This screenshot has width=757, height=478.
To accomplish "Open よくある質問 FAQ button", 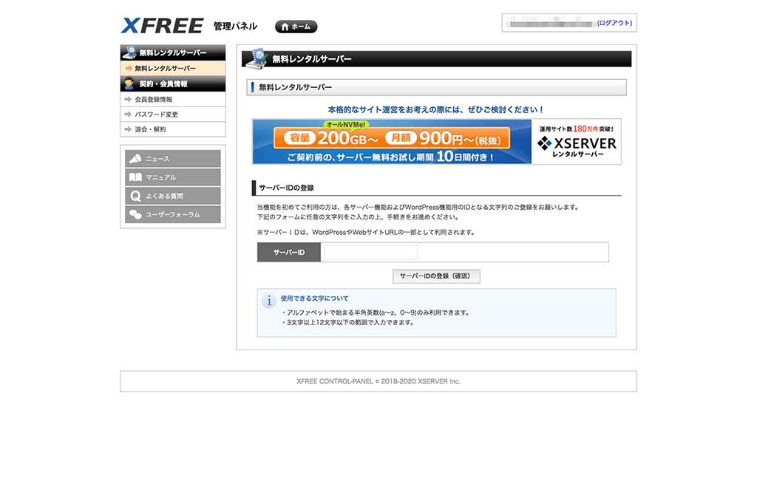I will coord(173,196).
